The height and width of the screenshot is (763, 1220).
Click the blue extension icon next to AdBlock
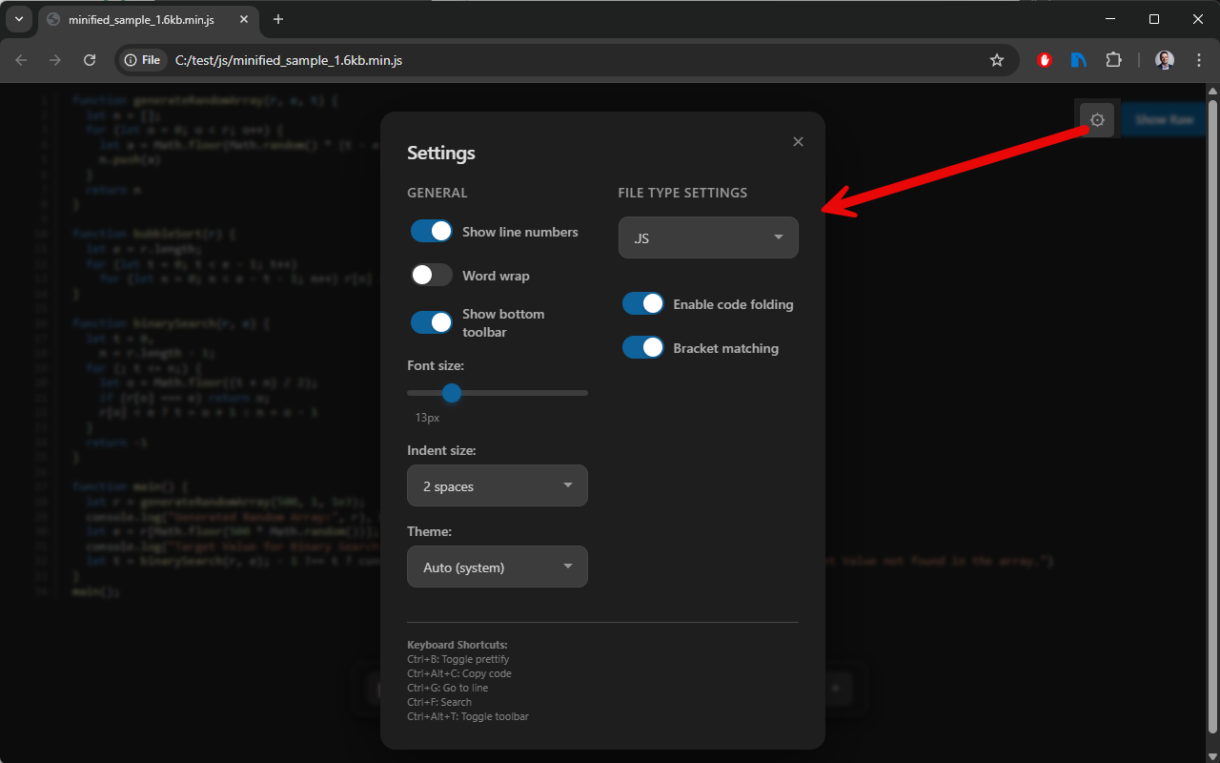[x=1078, y=59]
